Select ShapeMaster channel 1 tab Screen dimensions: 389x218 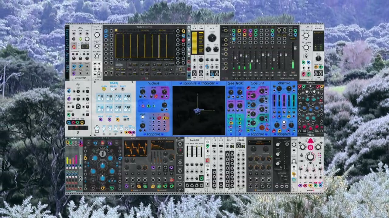[x=116, y=30]
